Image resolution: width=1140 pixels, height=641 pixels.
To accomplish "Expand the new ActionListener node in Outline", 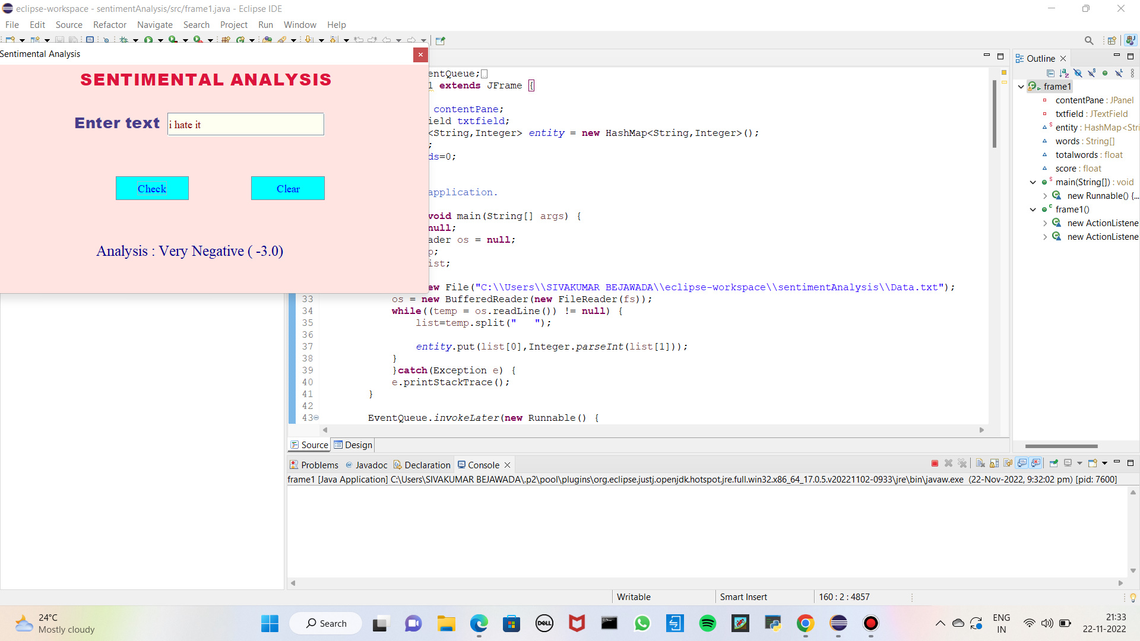I will [1046, 223].
